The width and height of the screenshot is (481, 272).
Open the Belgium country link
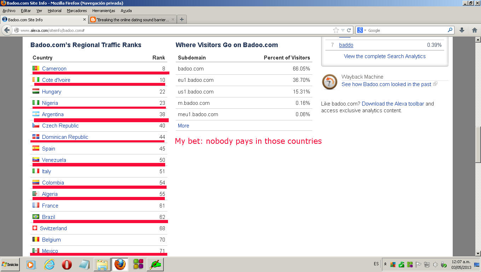(51, 240)
